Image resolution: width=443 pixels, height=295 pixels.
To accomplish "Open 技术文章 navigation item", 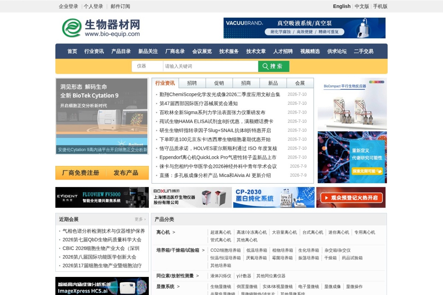I will [256, 51].
